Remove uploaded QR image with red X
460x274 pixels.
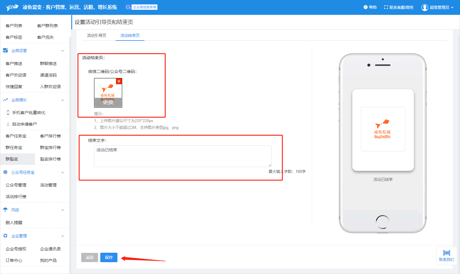(119, 81)
